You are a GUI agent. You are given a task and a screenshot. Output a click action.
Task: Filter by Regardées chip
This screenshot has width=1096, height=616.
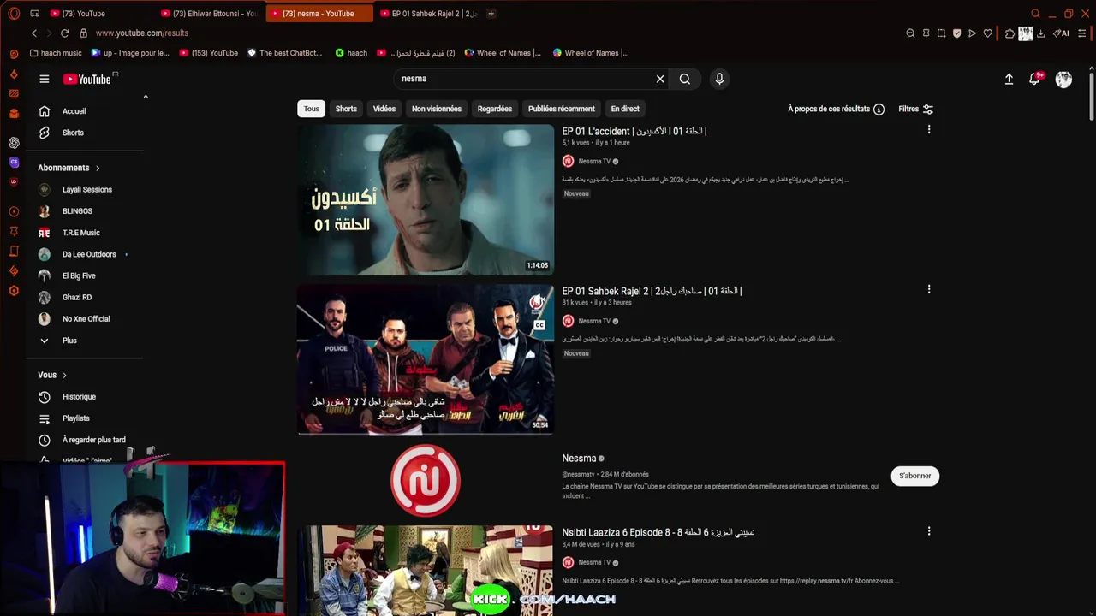495,109
